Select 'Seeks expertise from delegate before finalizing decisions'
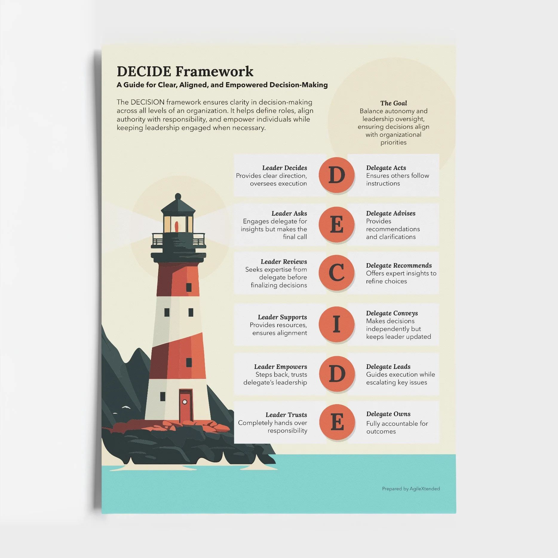 (276, 278)
